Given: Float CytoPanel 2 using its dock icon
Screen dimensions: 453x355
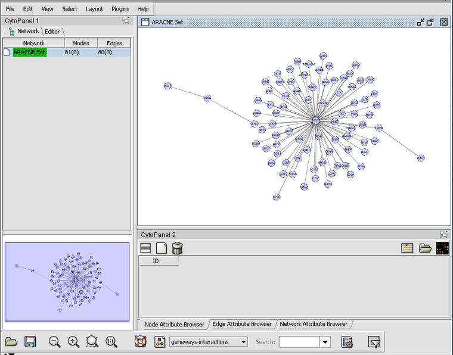Looking at the screenshot, I should tap(443, 235).
